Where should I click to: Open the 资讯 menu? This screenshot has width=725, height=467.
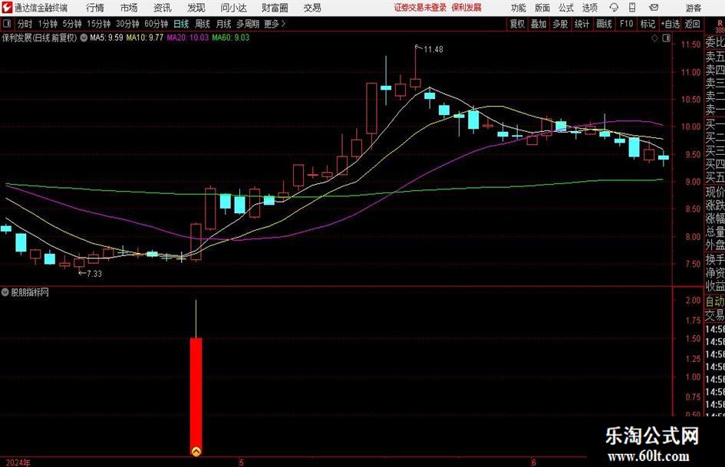(162, 8)
